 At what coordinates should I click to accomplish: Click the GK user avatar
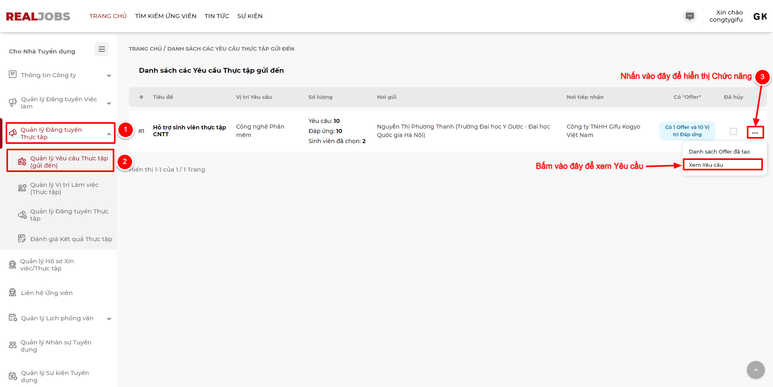pyautogui.click(x=760, y=16)
